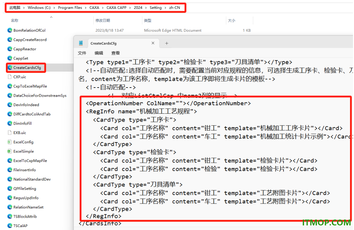The width and height of the screenshot is (354, 230).
Task: Click the RegusUpdInfo file icon
Action: point(10,198)
